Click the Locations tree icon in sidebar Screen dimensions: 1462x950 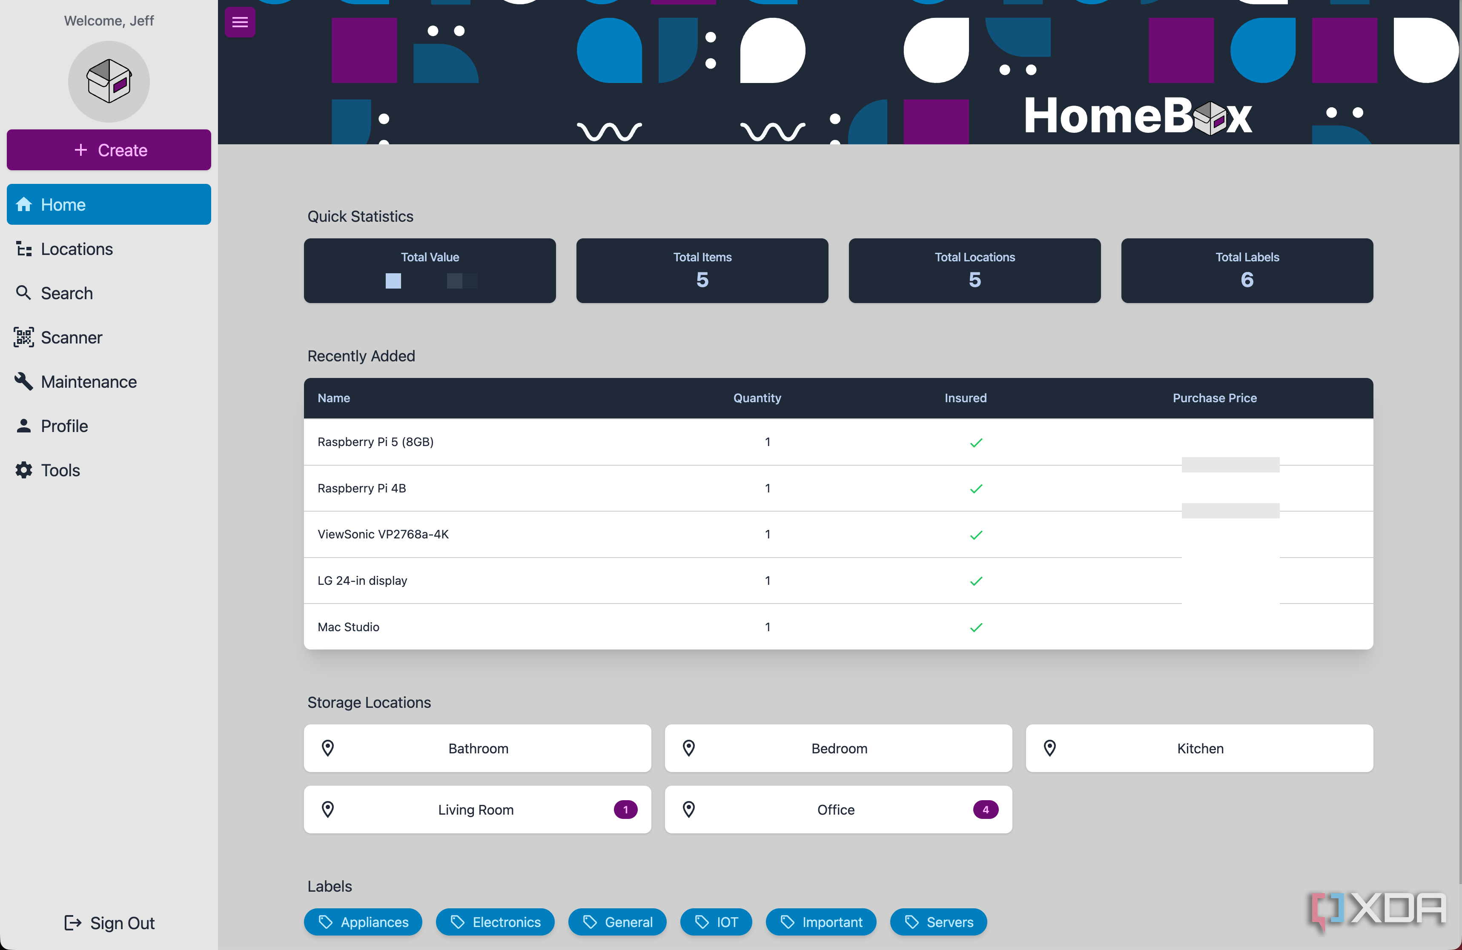click(x=24, y=249)
